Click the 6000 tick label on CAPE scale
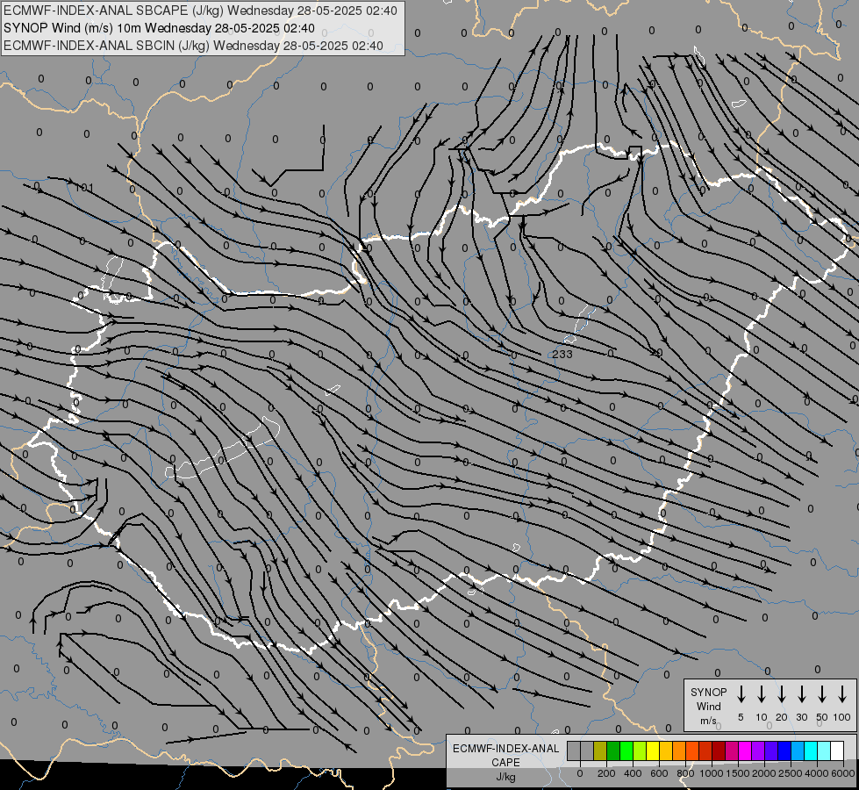Image resolution: width=859 pixels, height=790 pixels. [x=843, y=773]
